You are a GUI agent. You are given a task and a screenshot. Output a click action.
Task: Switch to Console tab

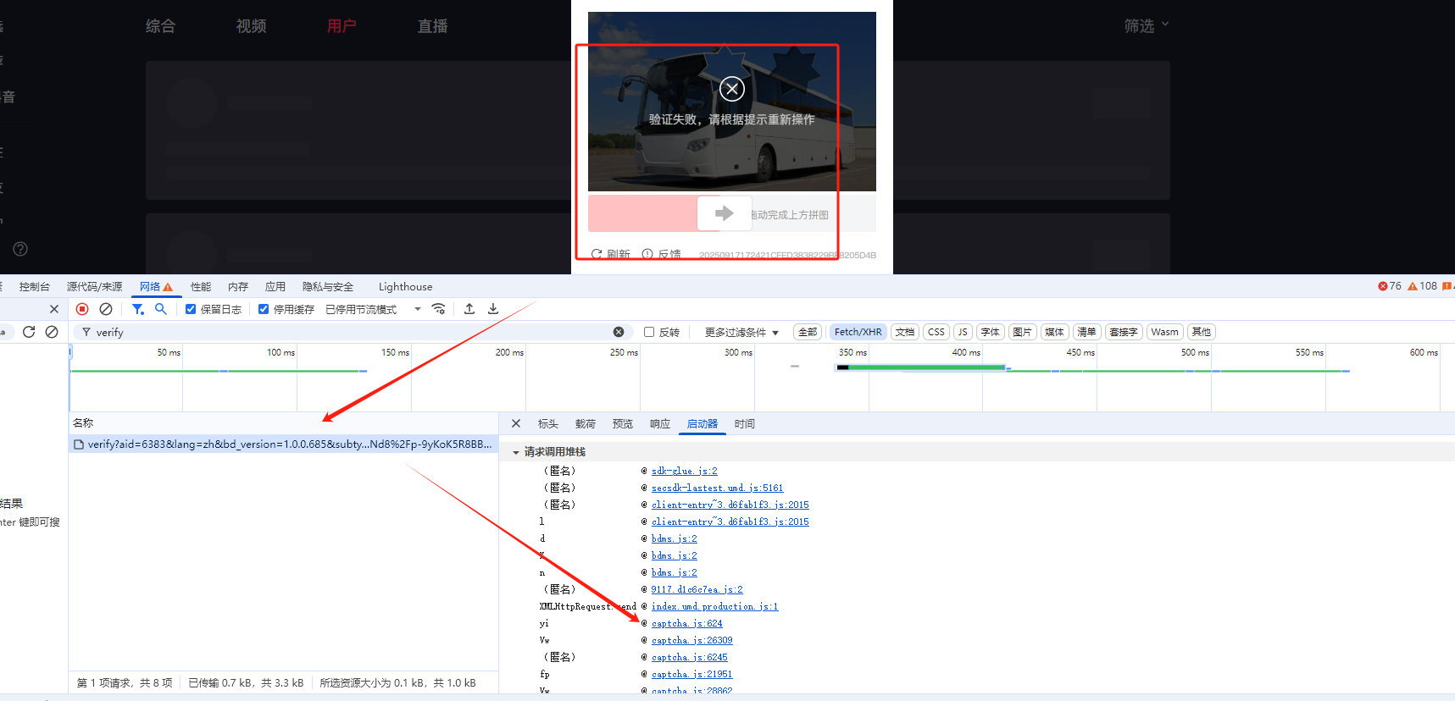35,287
